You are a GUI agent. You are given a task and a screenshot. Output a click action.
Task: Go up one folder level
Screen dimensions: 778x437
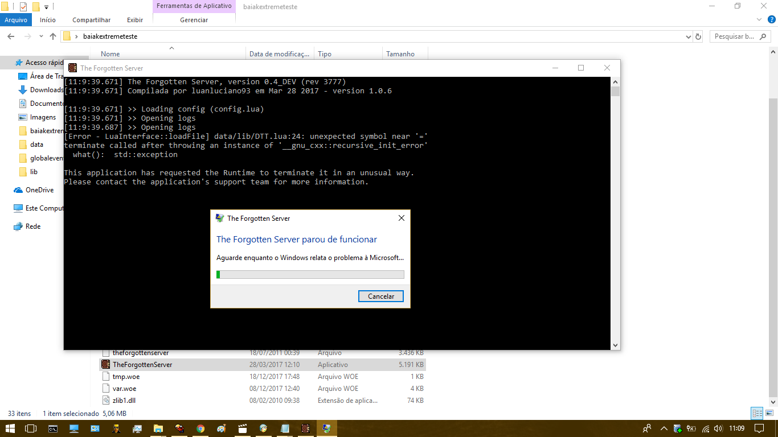tap(53, 36)
